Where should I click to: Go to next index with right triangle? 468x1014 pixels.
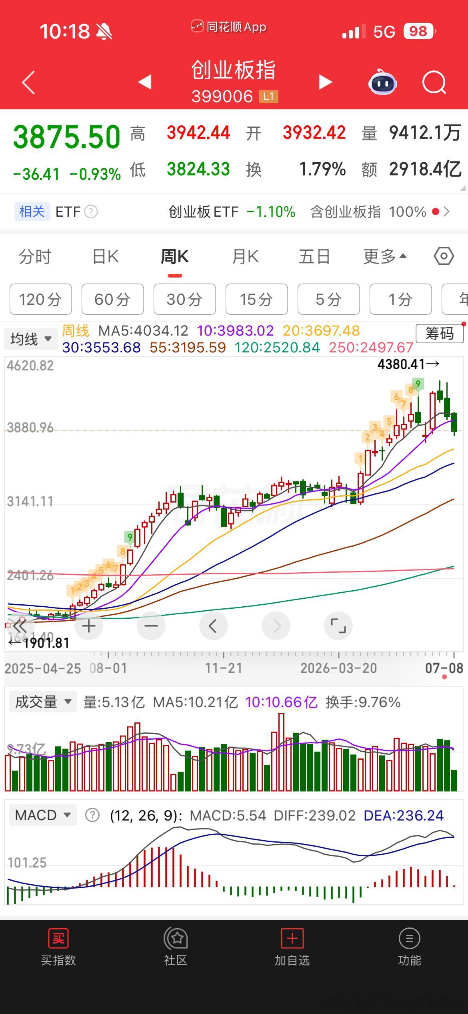point(325,82)
